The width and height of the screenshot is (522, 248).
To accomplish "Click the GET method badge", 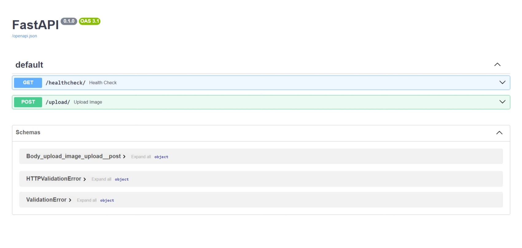I will [x=28, y=83].
